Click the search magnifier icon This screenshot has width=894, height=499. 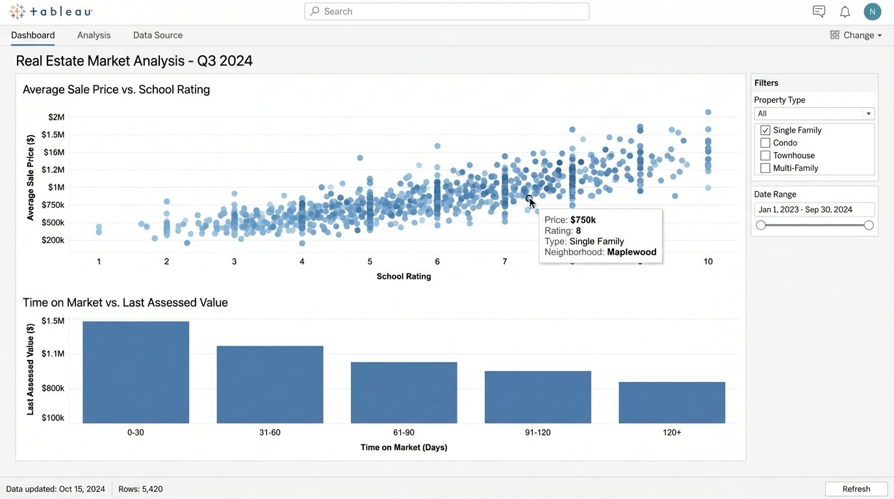(x=314, y=11)
